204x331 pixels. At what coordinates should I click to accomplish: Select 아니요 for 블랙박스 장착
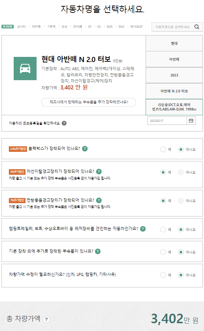pyautogui.click(x=181, y=150)
